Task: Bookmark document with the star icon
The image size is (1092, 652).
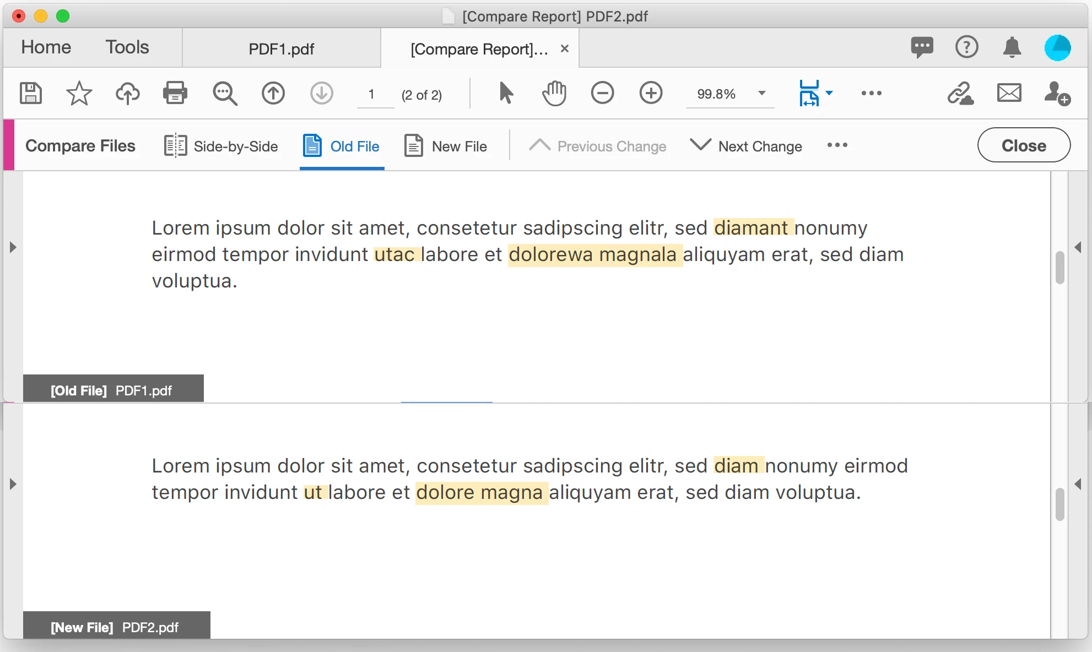Action: 79,93
